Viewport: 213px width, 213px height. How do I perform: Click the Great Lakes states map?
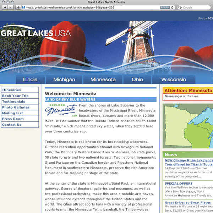click(x=188, y=126)
